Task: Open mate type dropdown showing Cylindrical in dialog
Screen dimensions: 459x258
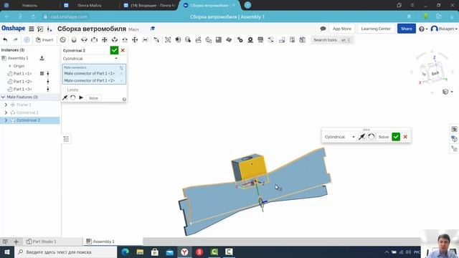Action: (90, 59)
